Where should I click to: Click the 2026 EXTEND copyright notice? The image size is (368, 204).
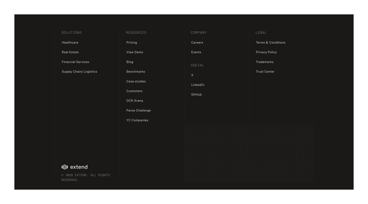(x=86, y=177)
